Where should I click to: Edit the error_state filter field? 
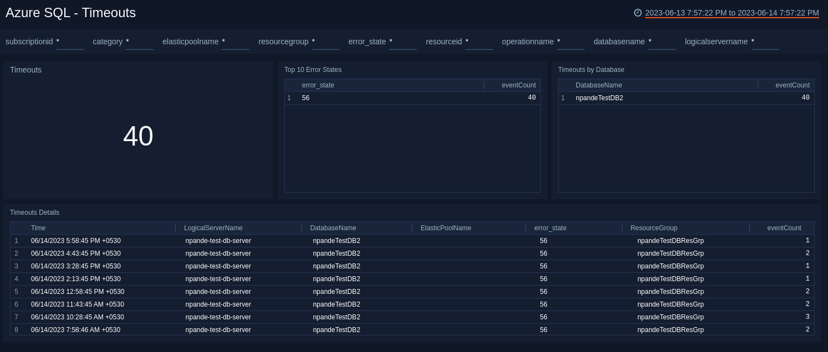403,42
